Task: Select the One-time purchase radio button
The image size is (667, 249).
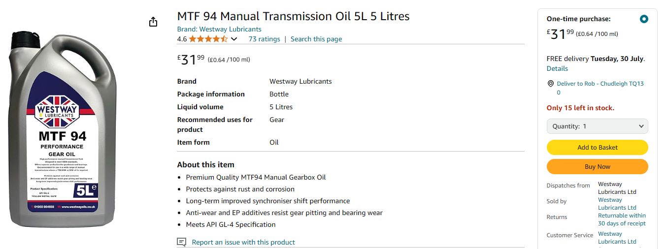Action: point(643,19)
